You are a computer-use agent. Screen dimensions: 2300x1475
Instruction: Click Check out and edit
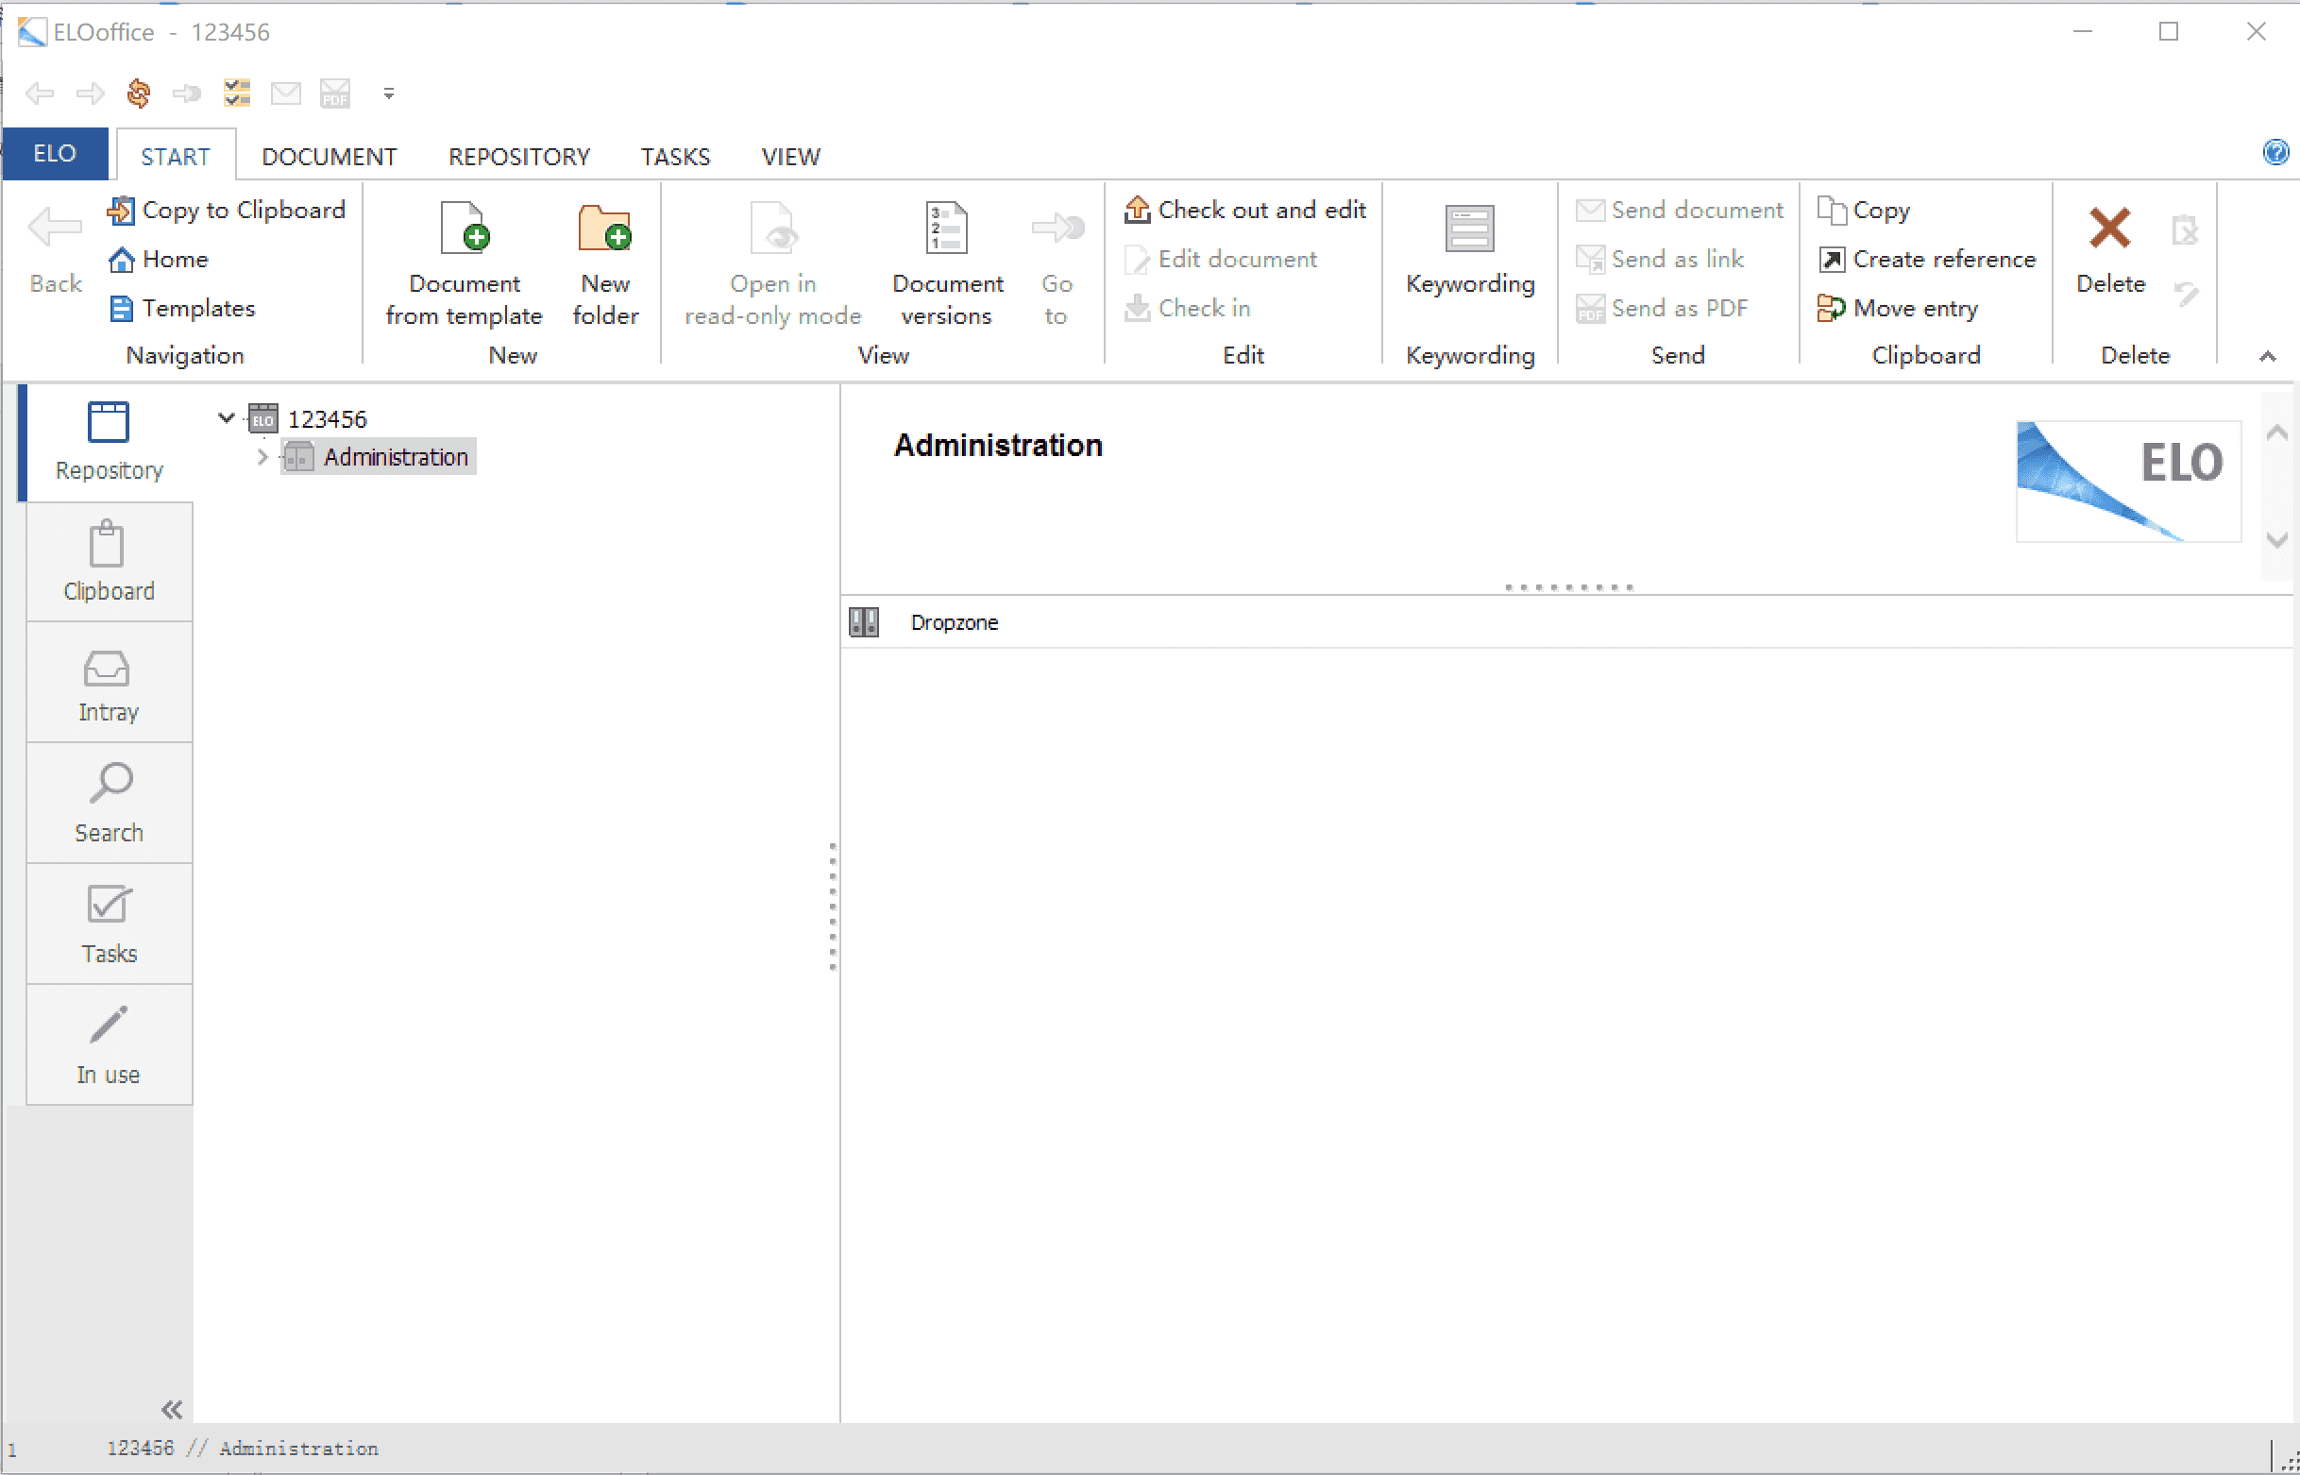(x=1244, y=210)
